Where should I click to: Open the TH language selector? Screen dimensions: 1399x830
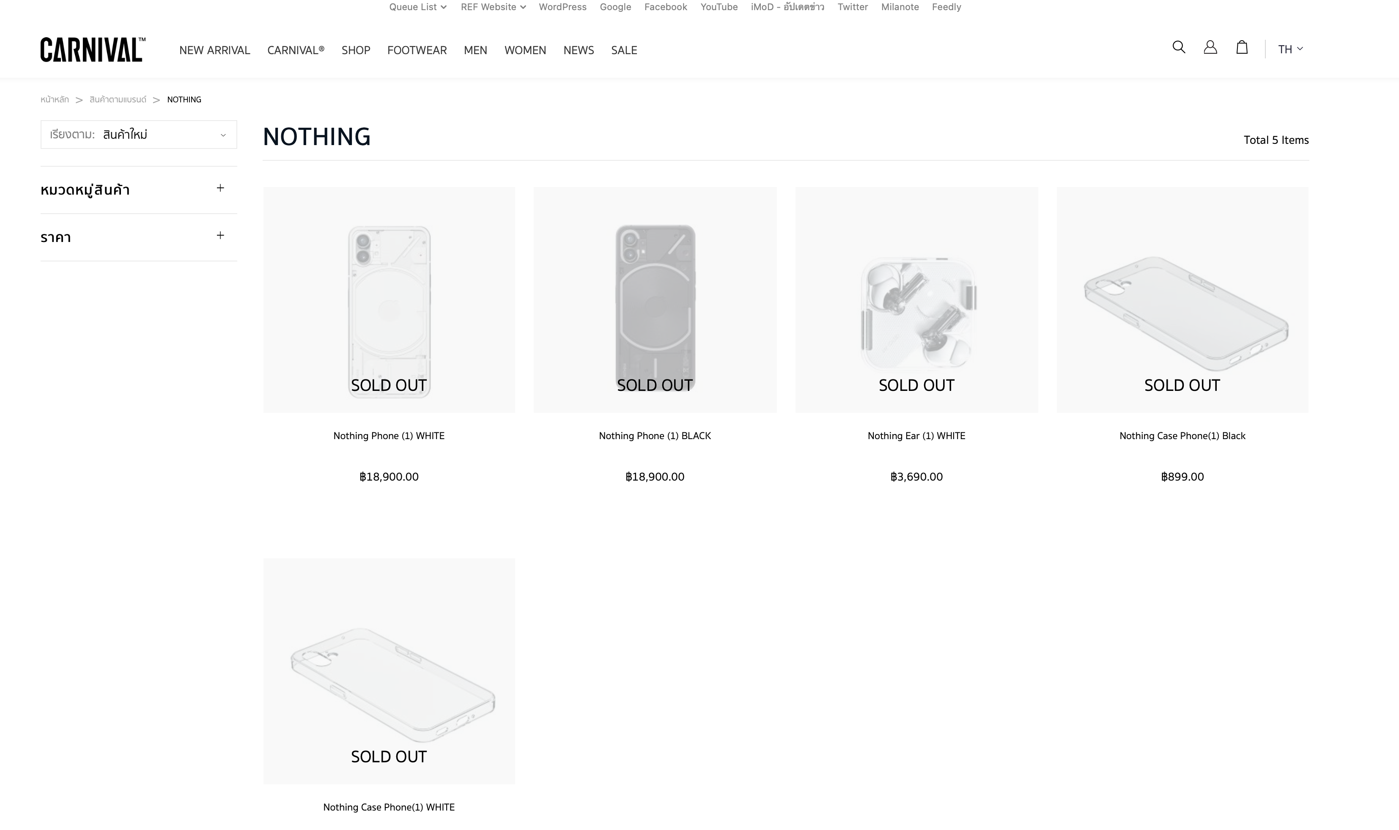pyautogui.click(x=1290, y=49)
